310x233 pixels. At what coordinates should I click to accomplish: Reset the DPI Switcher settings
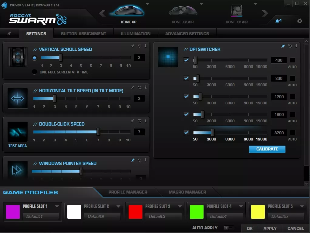(290, 46)
